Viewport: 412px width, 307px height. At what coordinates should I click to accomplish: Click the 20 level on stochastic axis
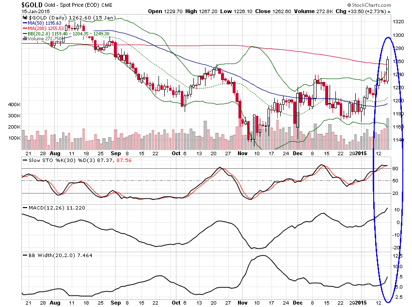pyautogui.click(x=395, y=194)
